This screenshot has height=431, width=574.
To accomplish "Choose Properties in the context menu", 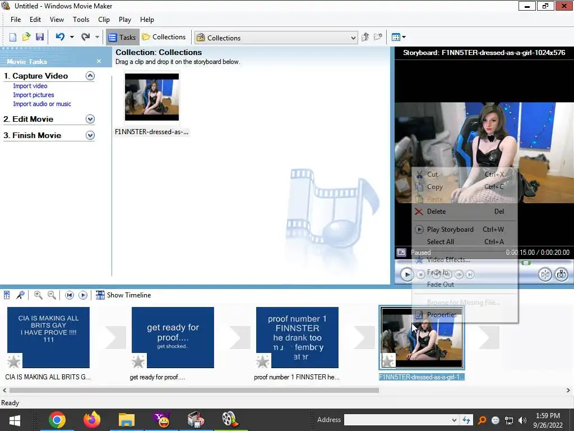I will (465, 315).
